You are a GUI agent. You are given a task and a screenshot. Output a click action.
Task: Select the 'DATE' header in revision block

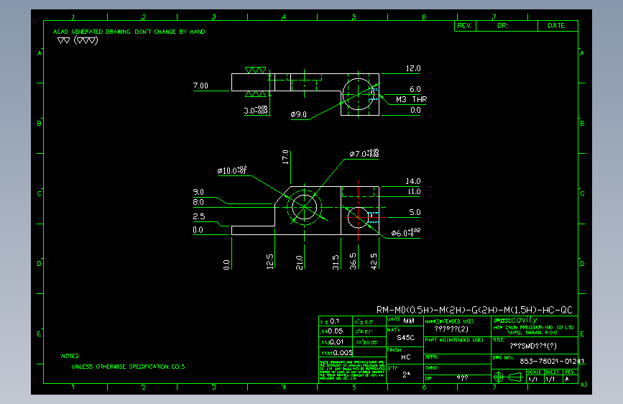point(556,25)
